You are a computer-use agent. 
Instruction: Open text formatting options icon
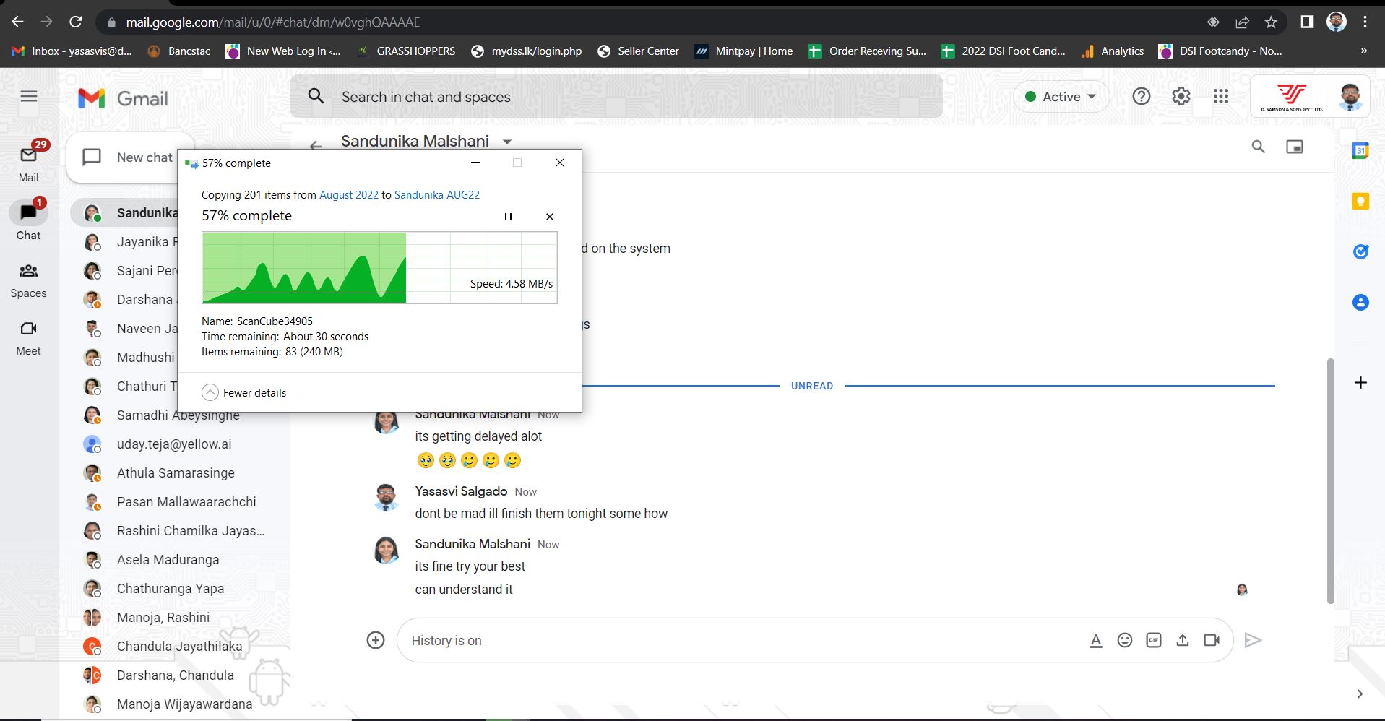pyautogui.click(x=1095, y=640)
